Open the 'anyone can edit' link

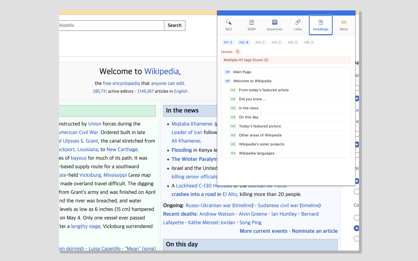(168, 84)
